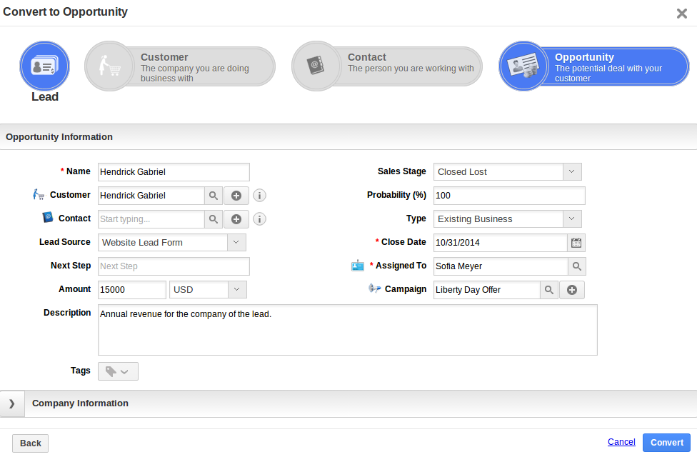The image size is (697, 457).
Task: Click the Campaign search magnifier icon
Action: coord(548,290)
